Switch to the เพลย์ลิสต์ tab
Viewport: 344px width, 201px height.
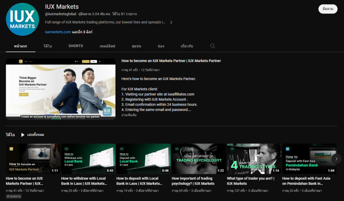pyautogui.click(x=107, y=46)
